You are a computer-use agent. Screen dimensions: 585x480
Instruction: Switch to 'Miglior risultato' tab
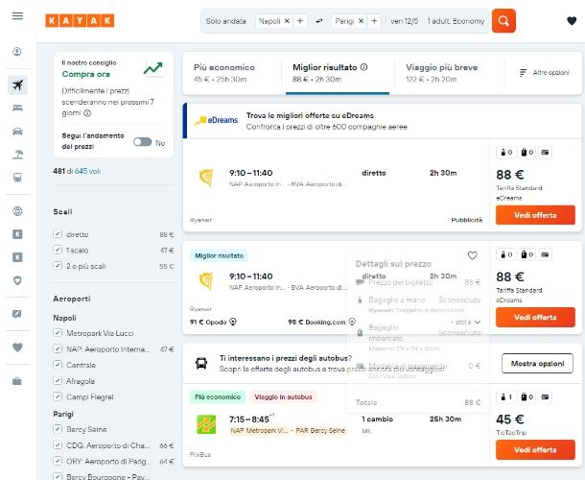[x=338, y=73]
